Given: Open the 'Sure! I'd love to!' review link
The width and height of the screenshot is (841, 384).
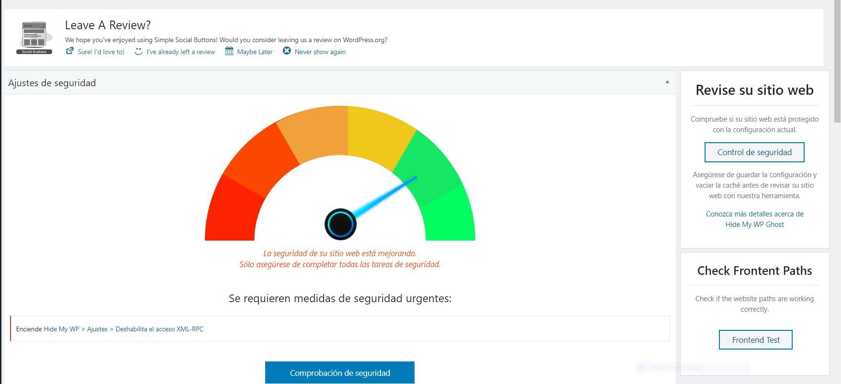Looking at the screenshot, I should point(101,52).
